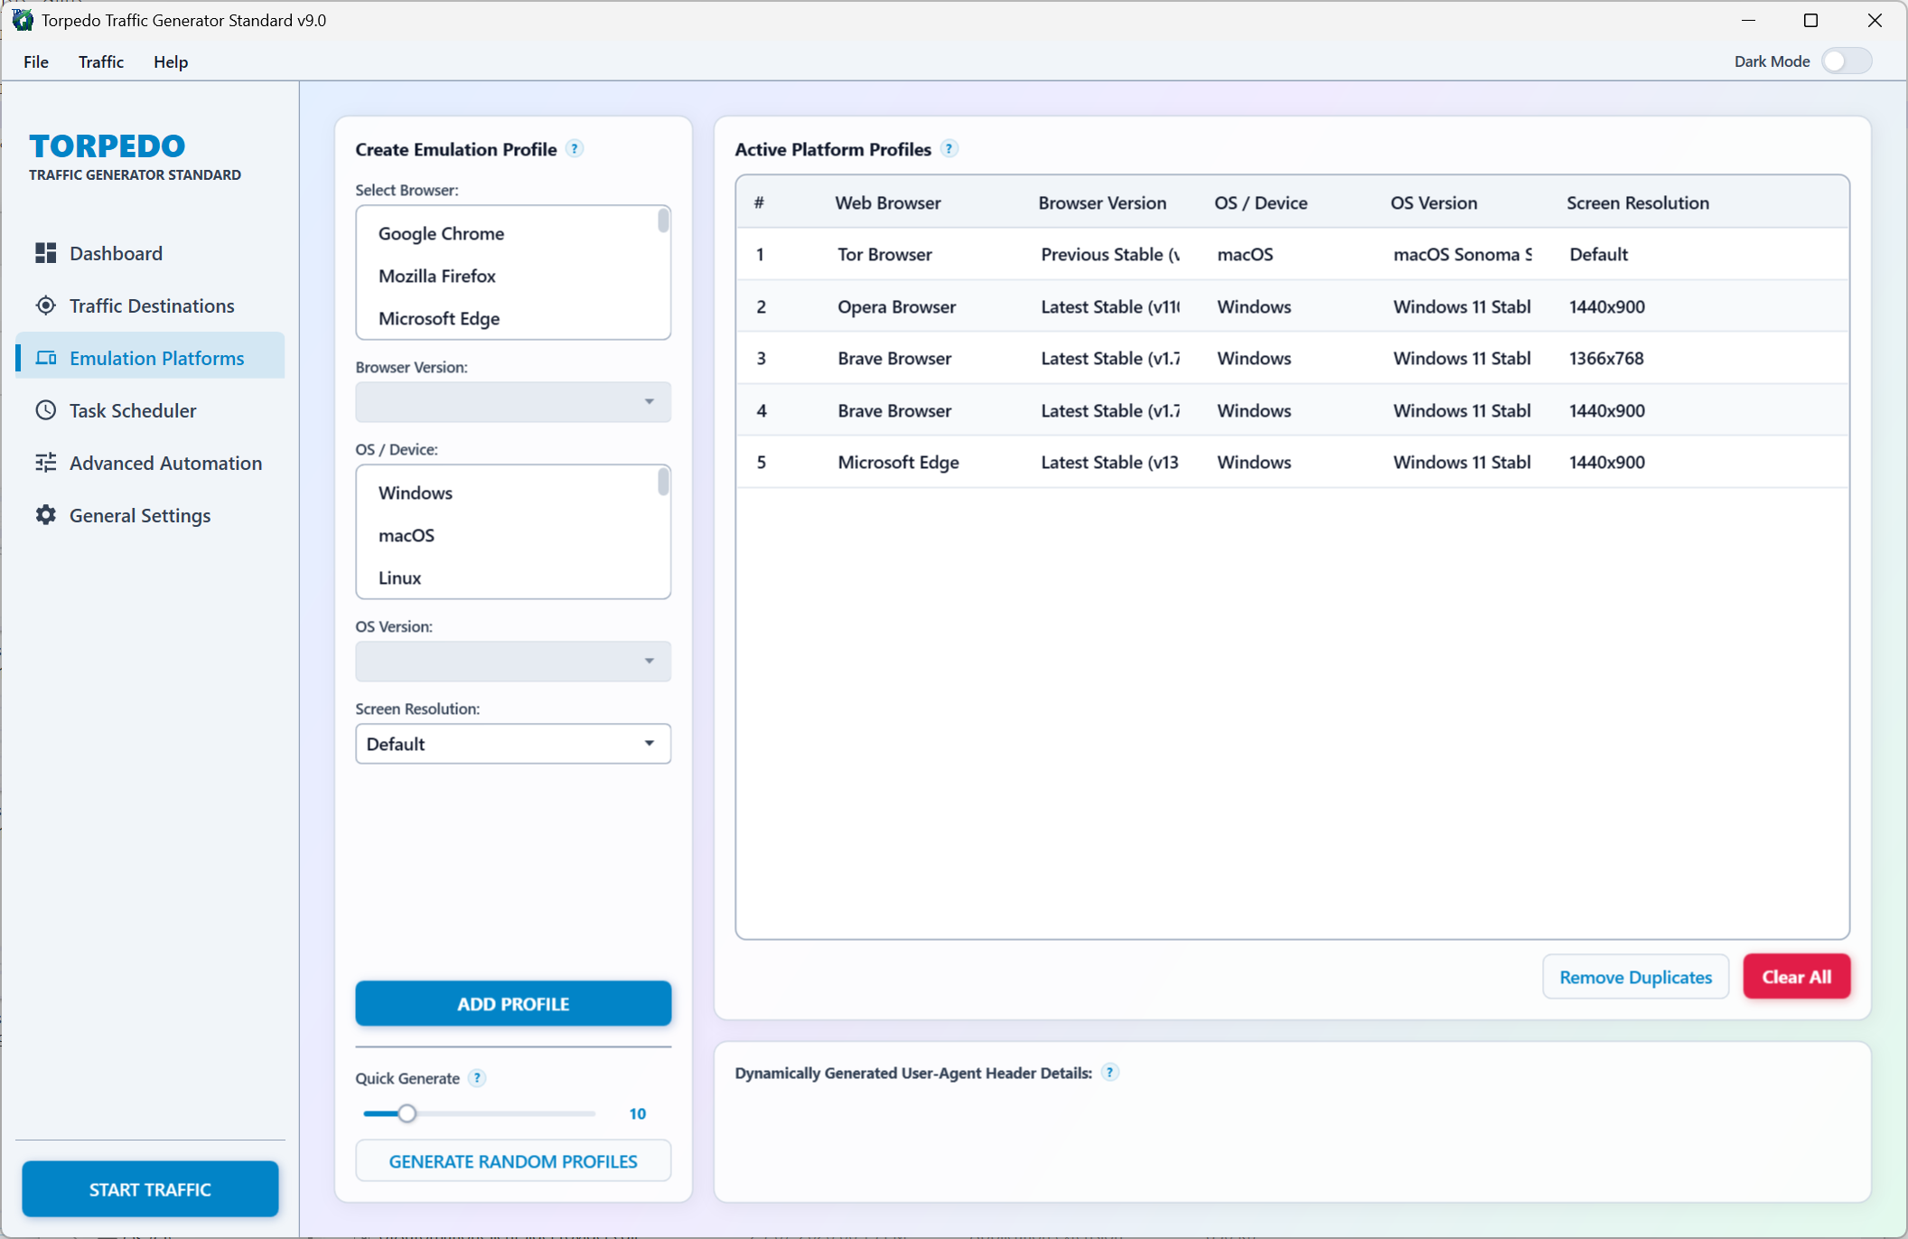
Task: Go to Traffic Destinations section
Action: (150, 305)
